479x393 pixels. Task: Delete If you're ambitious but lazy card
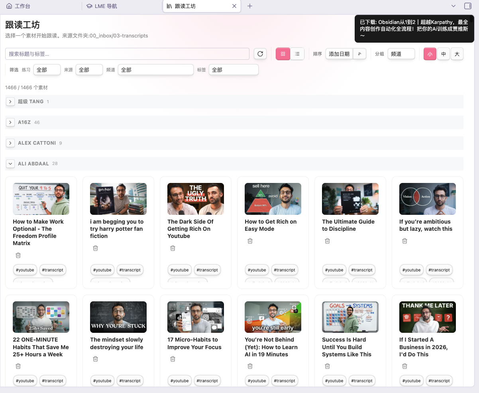404,241
